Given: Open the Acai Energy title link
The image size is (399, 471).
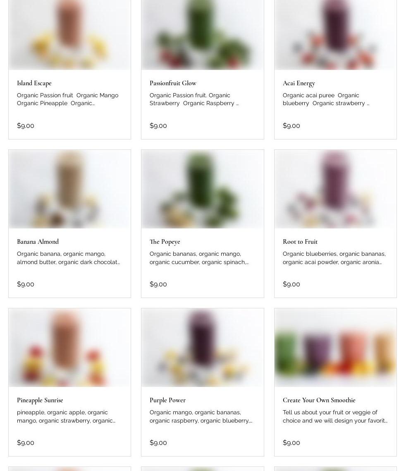Looking at the screenshot, I should point(299,83).
